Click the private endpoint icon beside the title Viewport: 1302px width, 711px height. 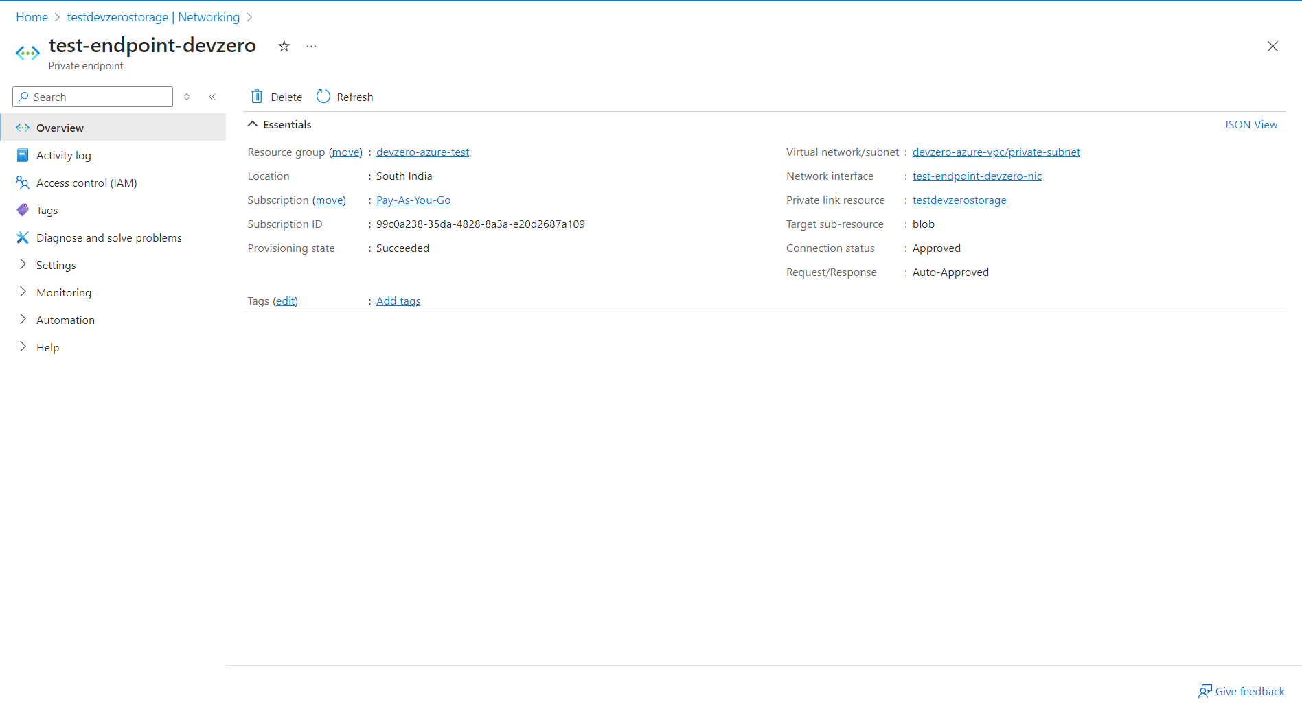[x=27, y=52]
